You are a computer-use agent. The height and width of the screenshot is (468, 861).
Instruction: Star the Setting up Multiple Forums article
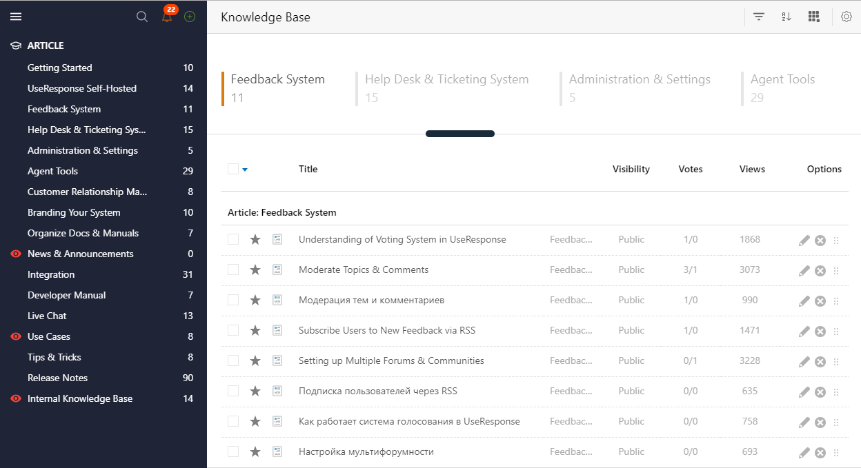click(x=255, y=360)
